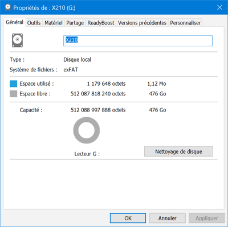Viewport: 228px width, 227px height.
Task: Switch to the Général tab
Action: 14,22
